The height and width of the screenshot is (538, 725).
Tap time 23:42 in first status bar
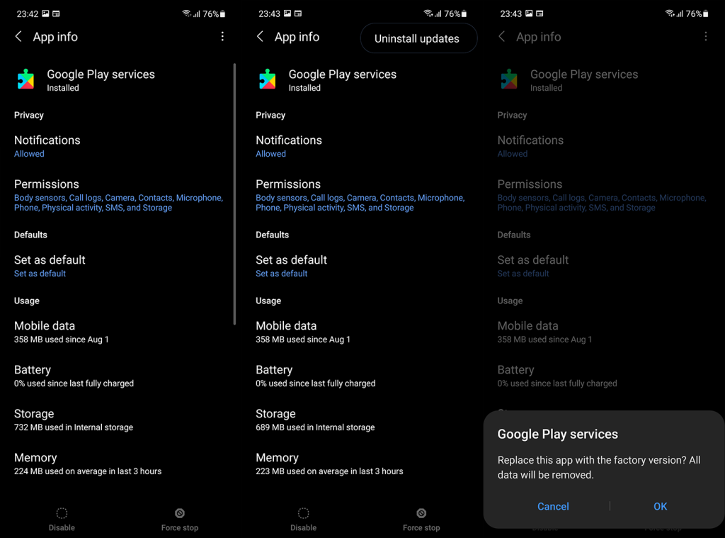click(x=28, y=14)
